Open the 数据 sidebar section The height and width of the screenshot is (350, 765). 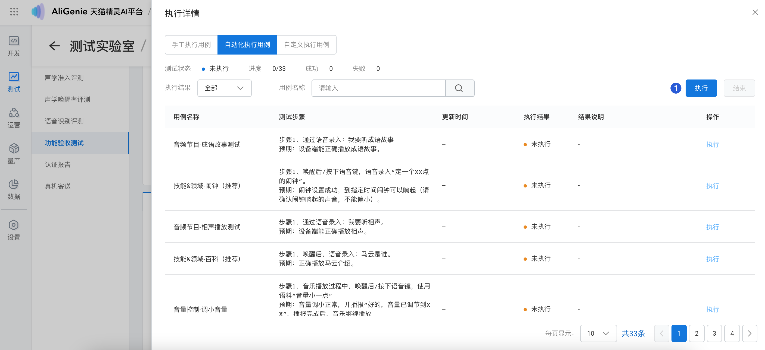(x=14, y=190)
